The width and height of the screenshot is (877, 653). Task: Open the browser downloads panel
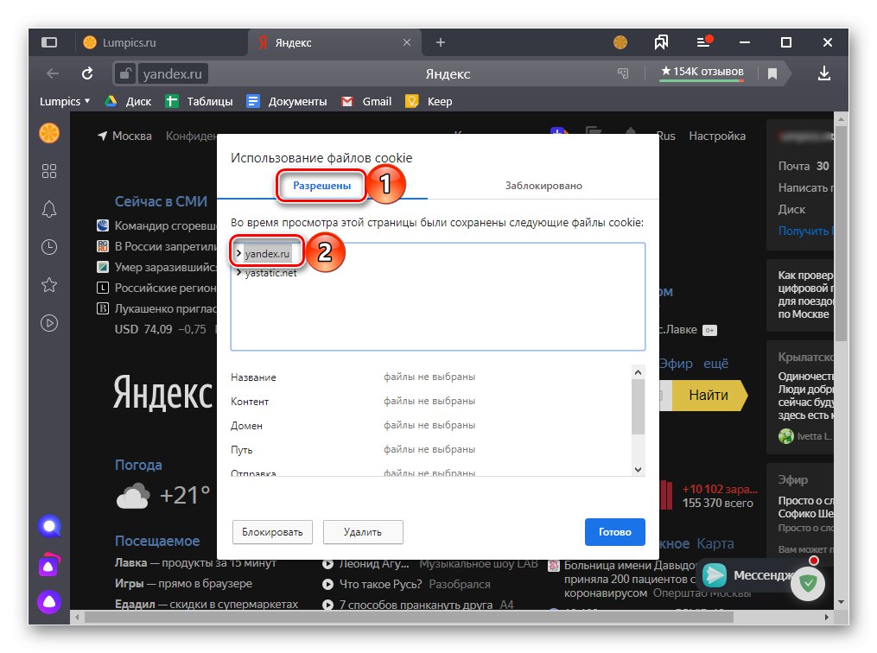tap(823, 73)
